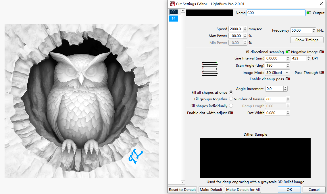Click the Name input field
The width and height of the screenshot is (327, 194).
[276, 13]
